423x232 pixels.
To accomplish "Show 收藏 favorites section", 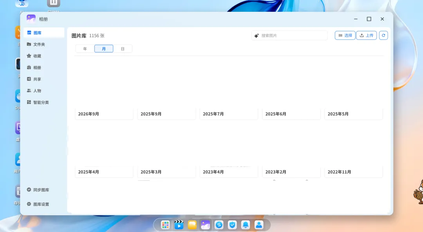I will coord(44,56).
